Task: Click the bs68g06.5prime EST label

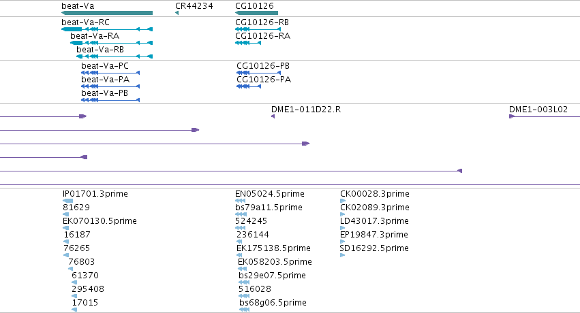Action: [x=273, y=303]
